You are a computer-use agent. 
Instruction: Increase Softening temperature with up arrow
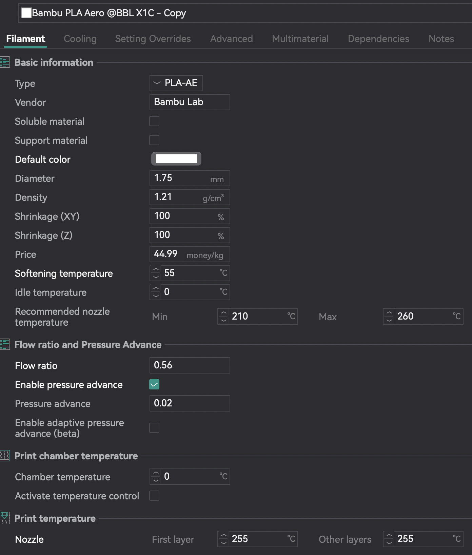coord(156,270)
